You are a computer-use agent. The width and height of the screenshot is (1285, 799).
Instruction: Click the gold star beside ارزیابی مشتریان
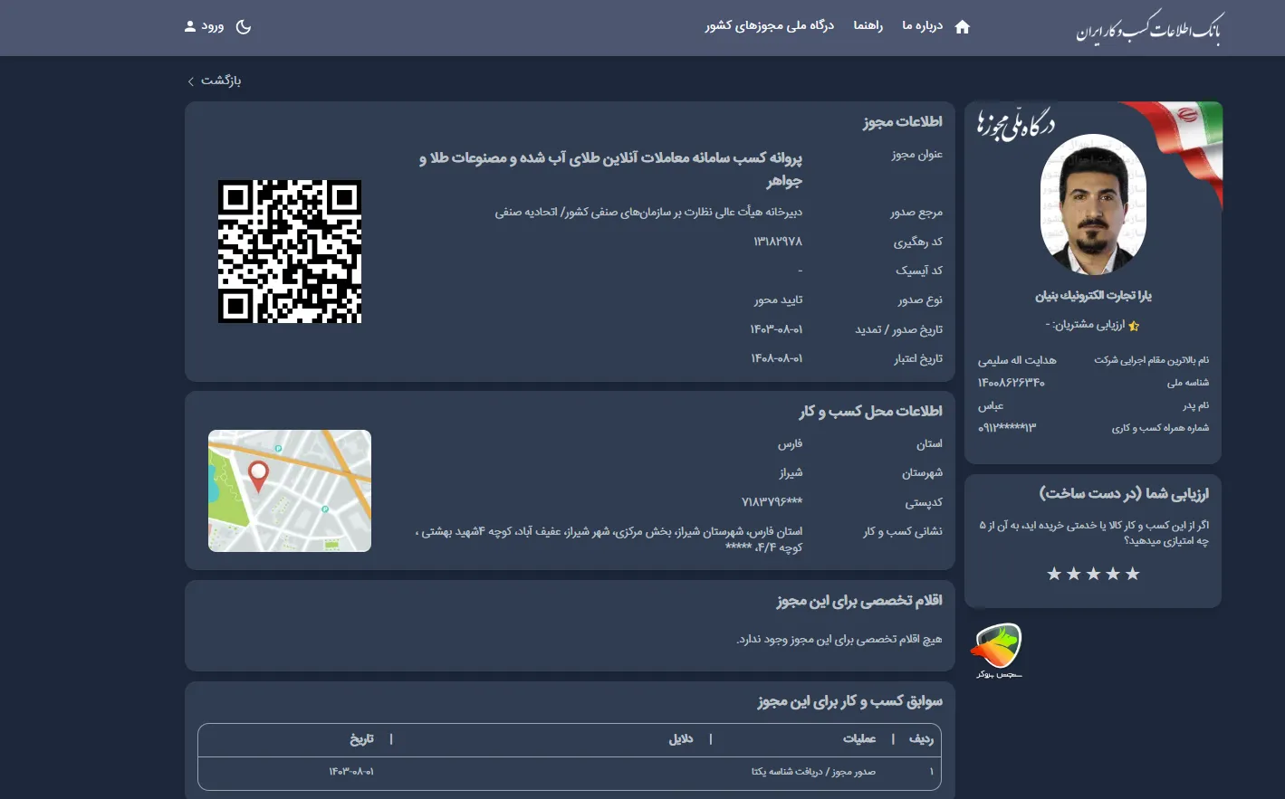point(1133,326)
